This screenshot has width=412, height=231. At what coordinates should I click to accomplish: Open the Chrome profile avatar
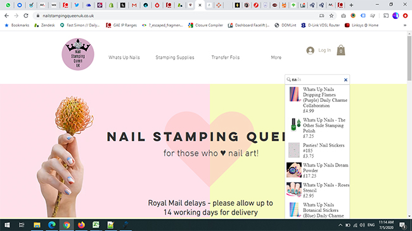(x=396, y=16)
